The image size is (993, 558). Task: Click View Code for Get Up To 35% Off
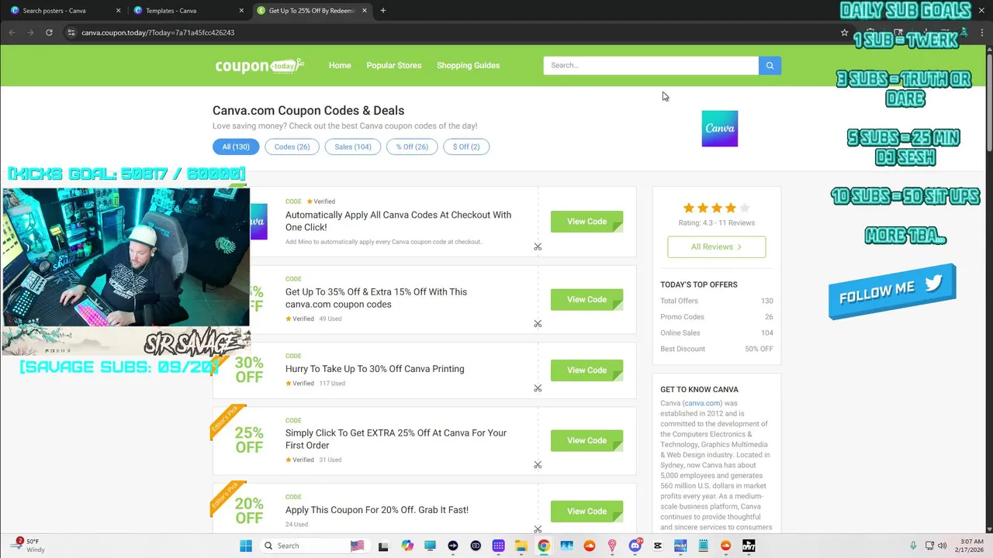pos(586,300)
